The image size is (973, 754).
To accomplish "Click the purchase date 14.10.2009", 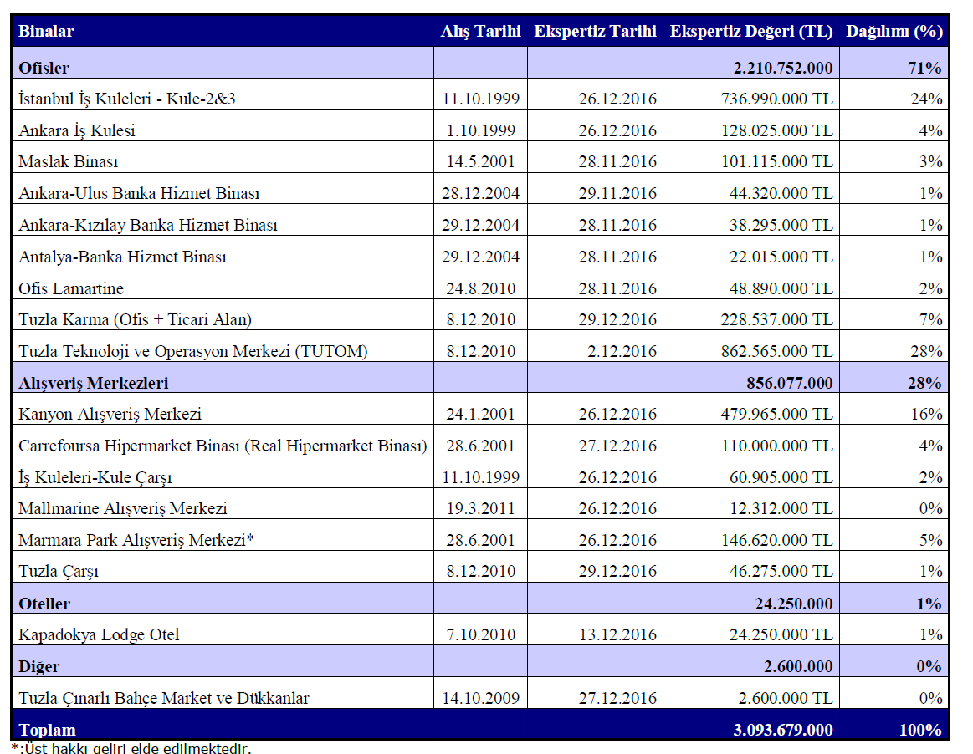I will coord(481,698).
